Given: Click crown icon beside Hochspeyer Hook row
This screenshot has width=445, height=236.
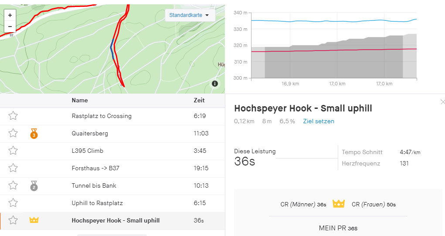Looking at the screenshot, I should click(x=34, y=220).
